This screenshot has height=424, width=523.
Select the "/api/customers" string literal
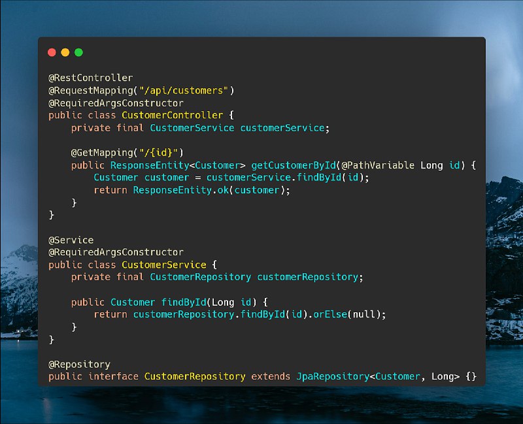184,91
